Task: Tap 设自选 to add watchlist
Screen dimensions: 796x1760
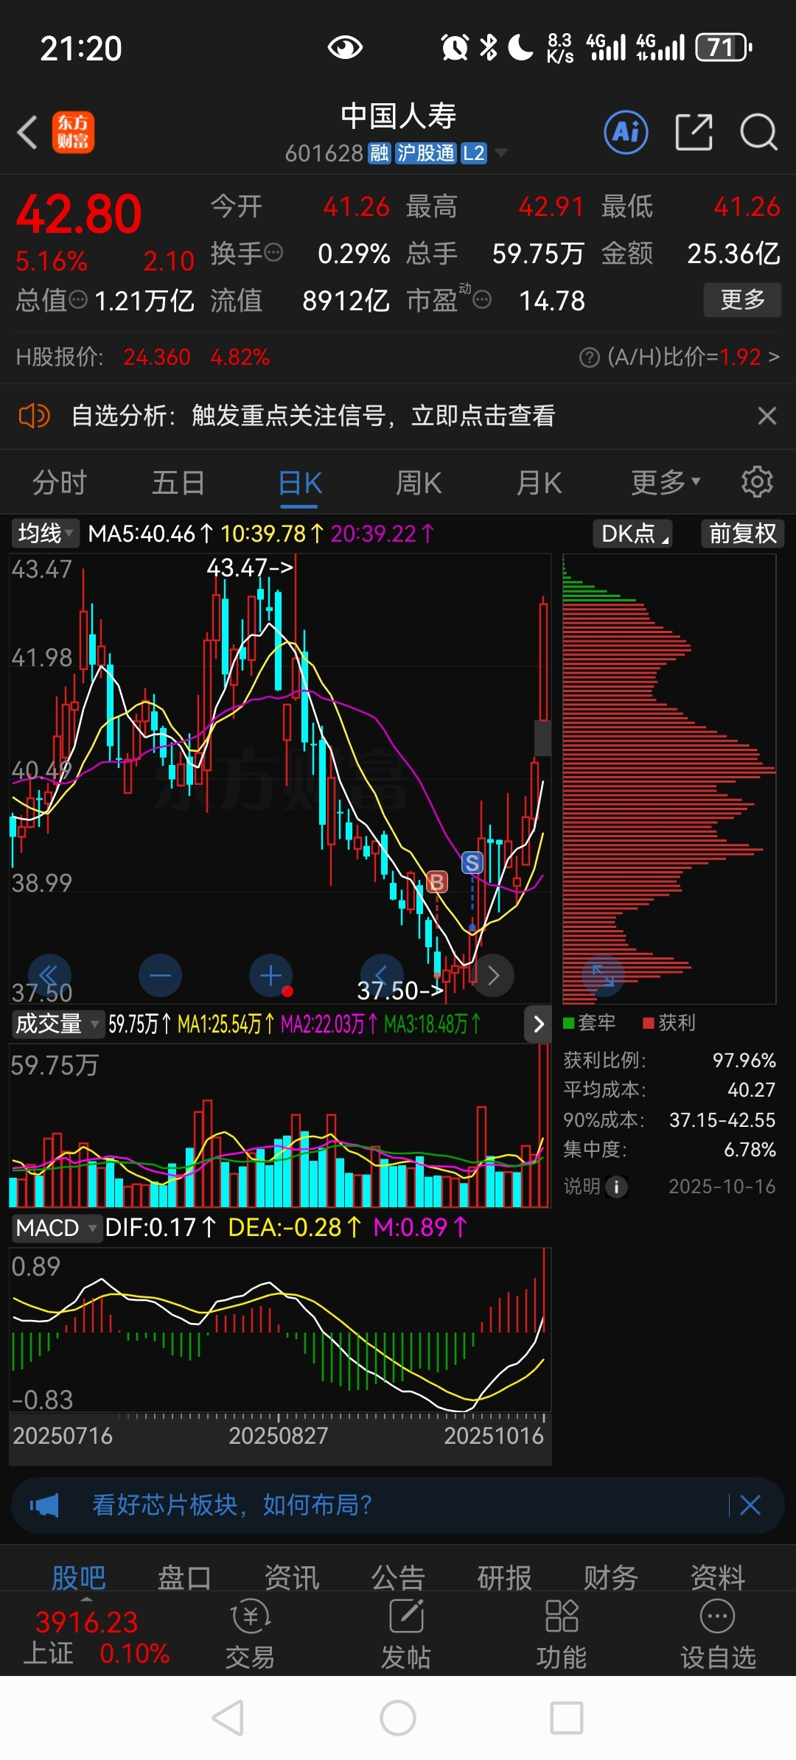Action: tap(718, 1634)
